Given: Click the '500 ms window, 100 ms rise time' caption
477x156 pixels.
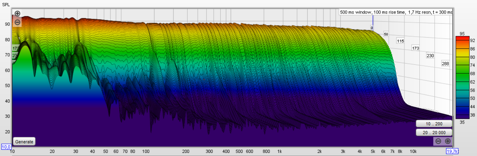Looking at the screenshot, I should pyautogui.click(x=396, y=12).
